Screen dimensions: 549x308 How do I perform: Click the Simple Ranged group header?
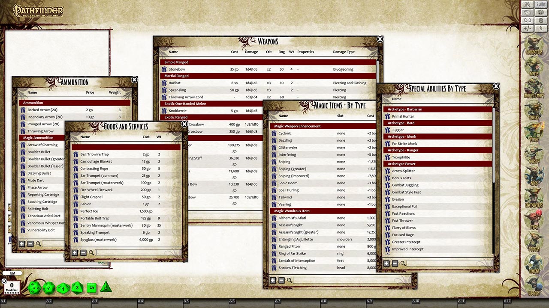point(268,62)
